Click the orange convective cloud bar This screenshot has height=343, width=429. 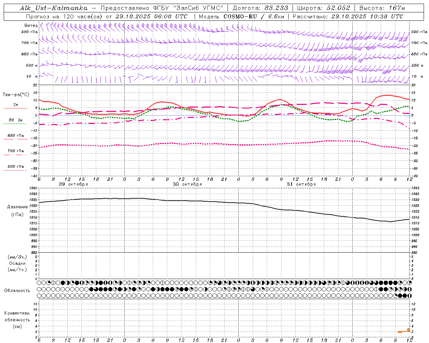(x=404, y=331)
